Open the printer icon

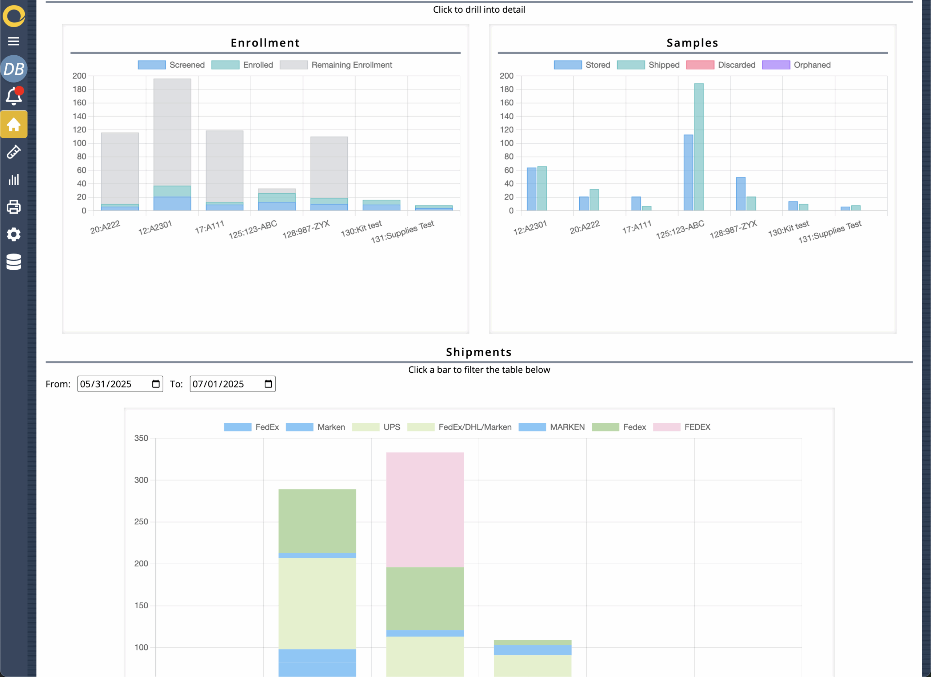13,207
